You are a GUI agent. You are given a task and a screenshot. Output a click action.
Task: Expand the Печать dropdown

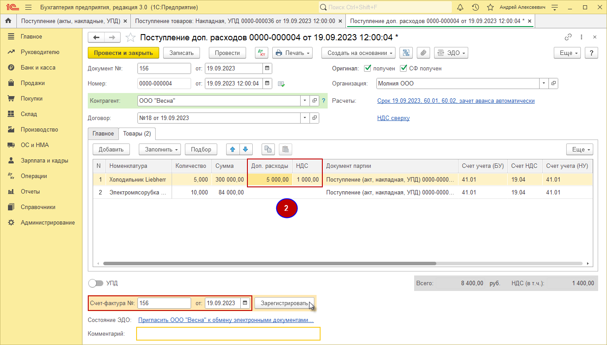point(292,53)
